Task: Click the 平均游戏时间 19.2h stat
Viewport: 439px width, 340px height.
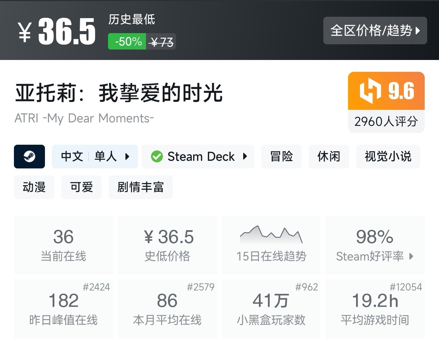Action: (375, 309)
